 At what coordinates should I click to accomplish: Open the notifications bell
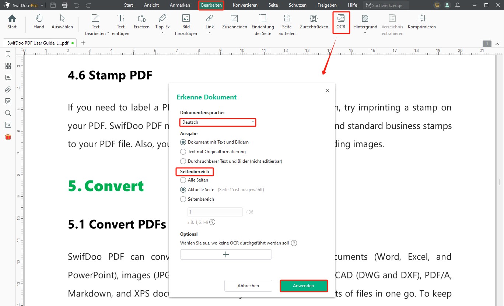[x=458, y=5]
